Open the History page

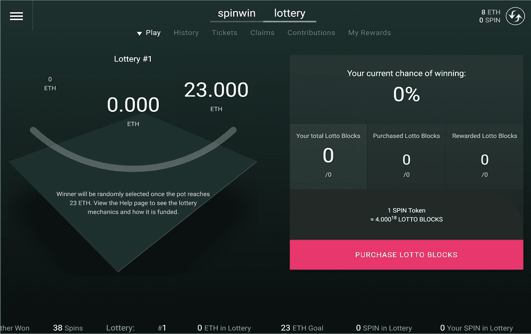coord(186,32)
